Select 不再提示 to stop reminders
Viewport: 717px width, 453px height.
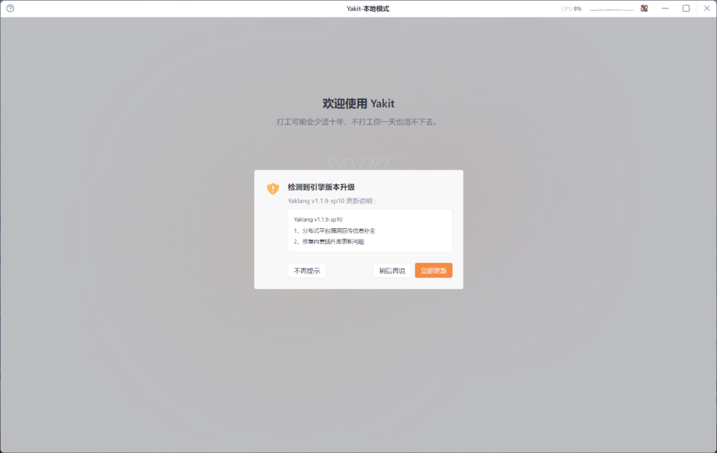tap(307, 271)
